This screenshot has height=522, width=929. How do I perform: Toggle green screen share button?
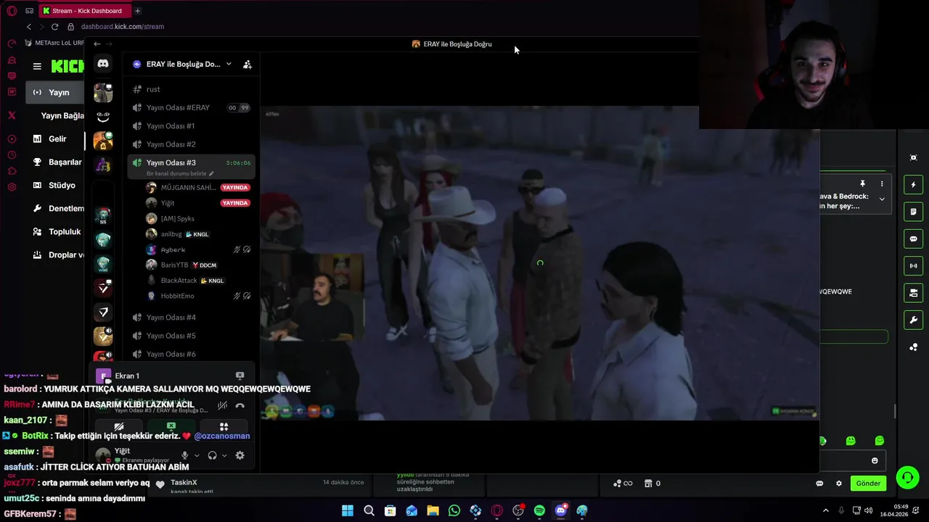(171, 427)
